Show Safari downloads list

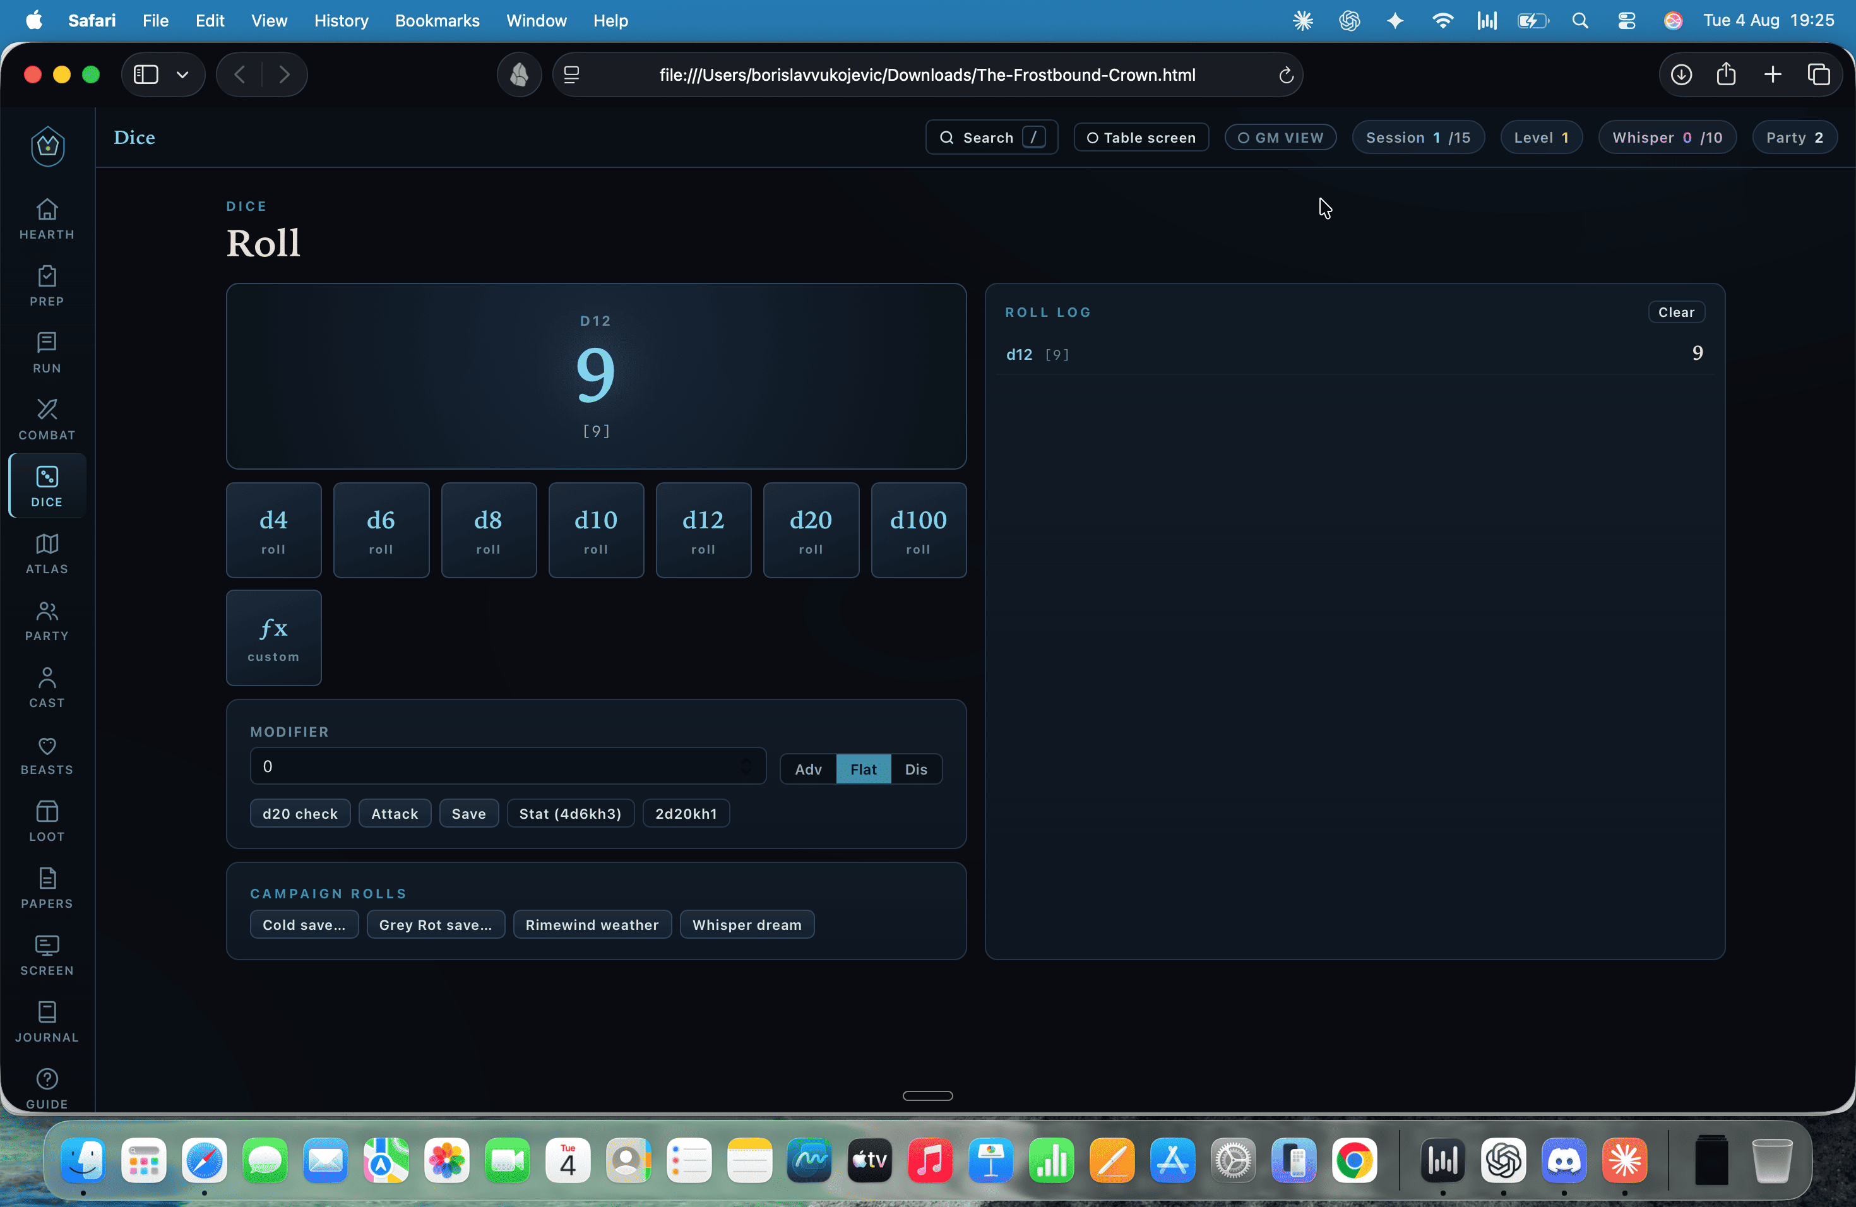pos(1681,75)
